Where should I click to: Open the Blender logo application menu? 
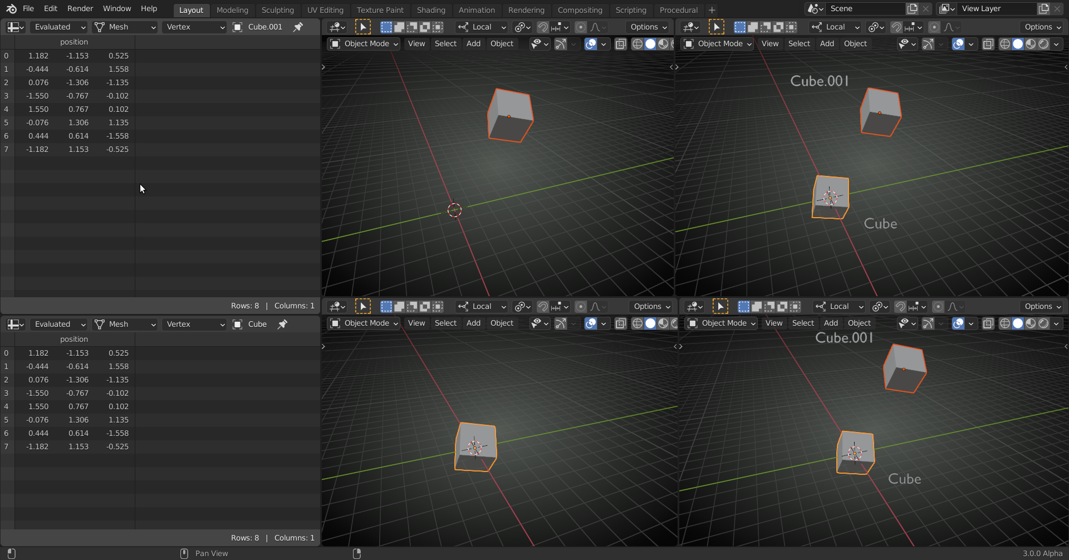click(11, 9)
